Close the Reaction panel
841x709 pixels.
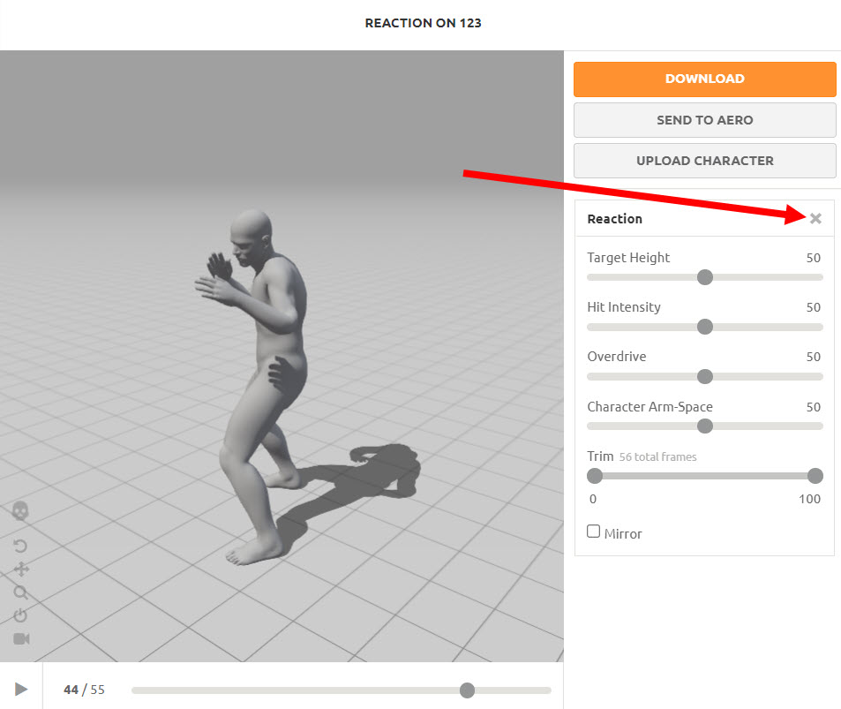coord(815,218)
